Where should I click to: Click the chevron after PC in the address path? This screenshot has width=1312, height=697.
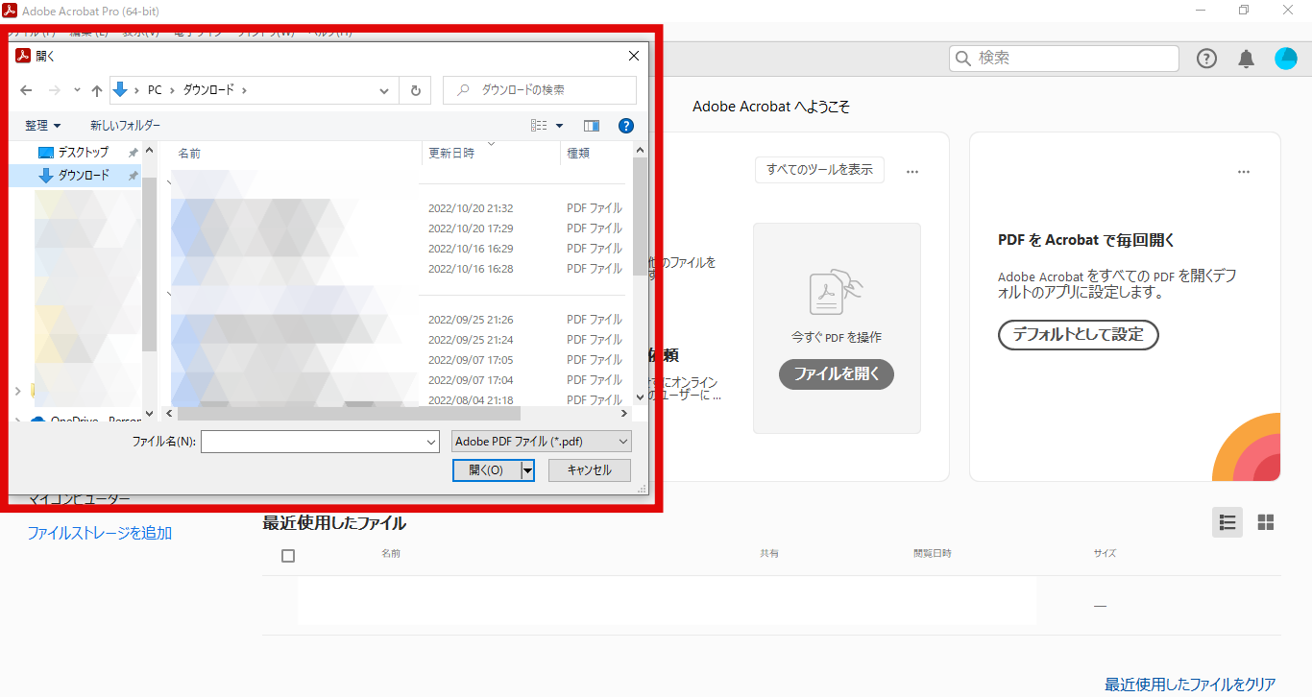pos(173,90)
